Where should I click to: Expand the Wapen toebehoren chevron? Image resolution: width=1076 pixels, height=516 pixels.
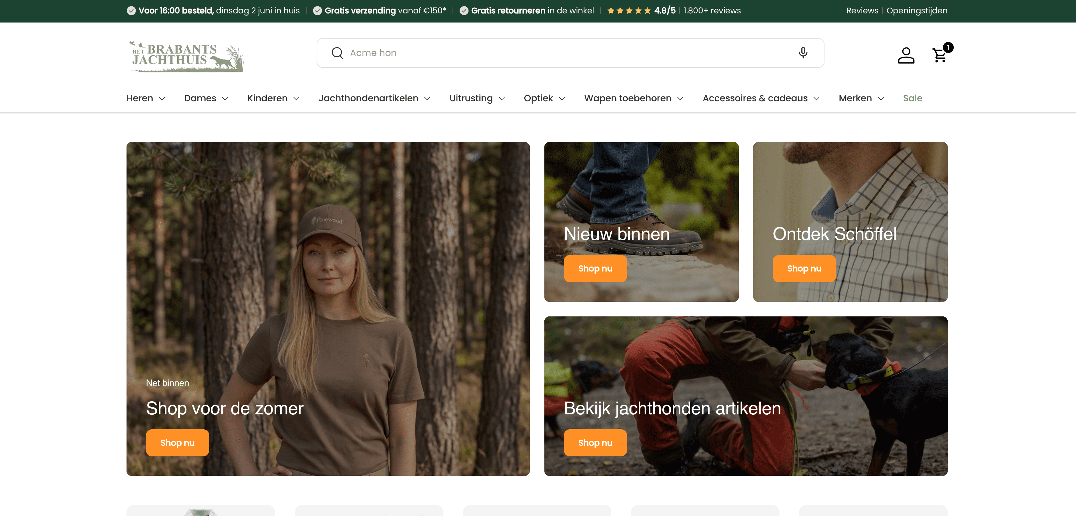point(680,99)
